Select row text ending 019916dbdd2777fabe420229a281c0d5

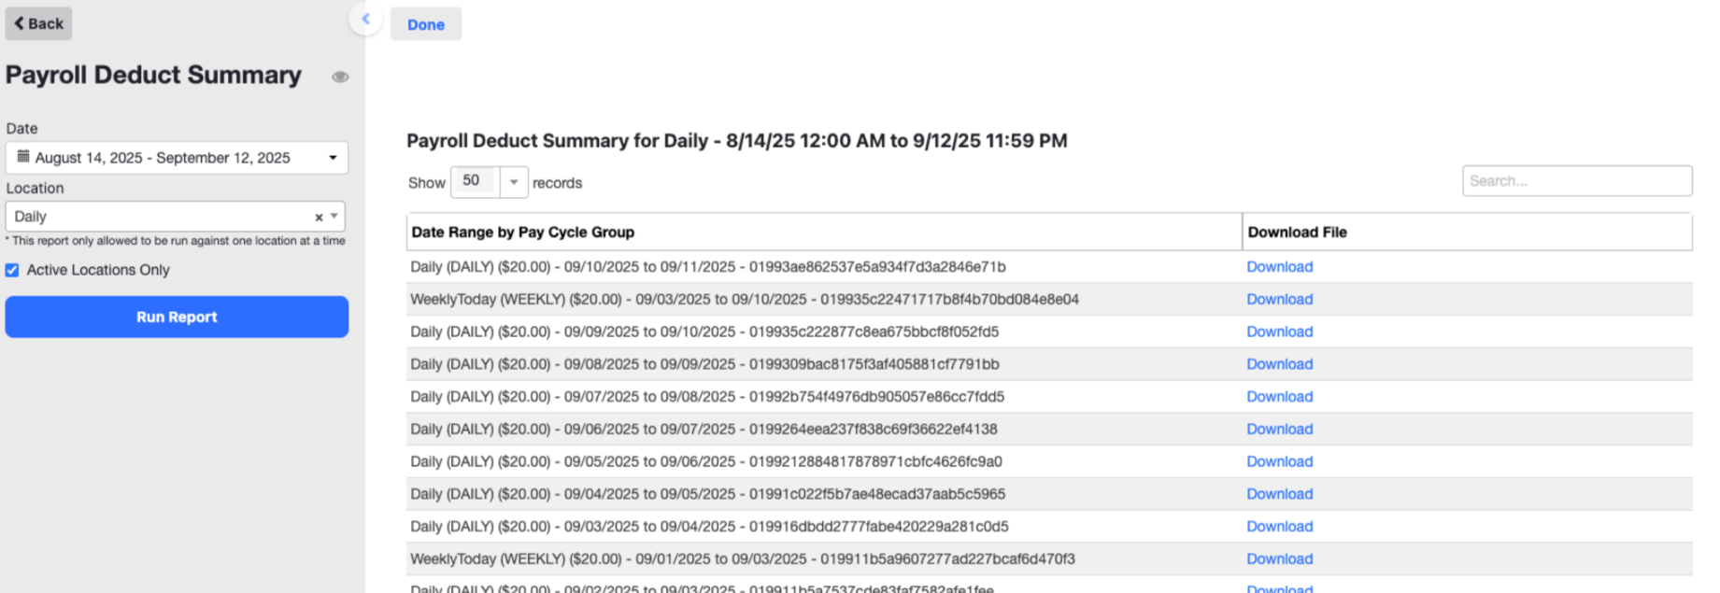[709, 527]
